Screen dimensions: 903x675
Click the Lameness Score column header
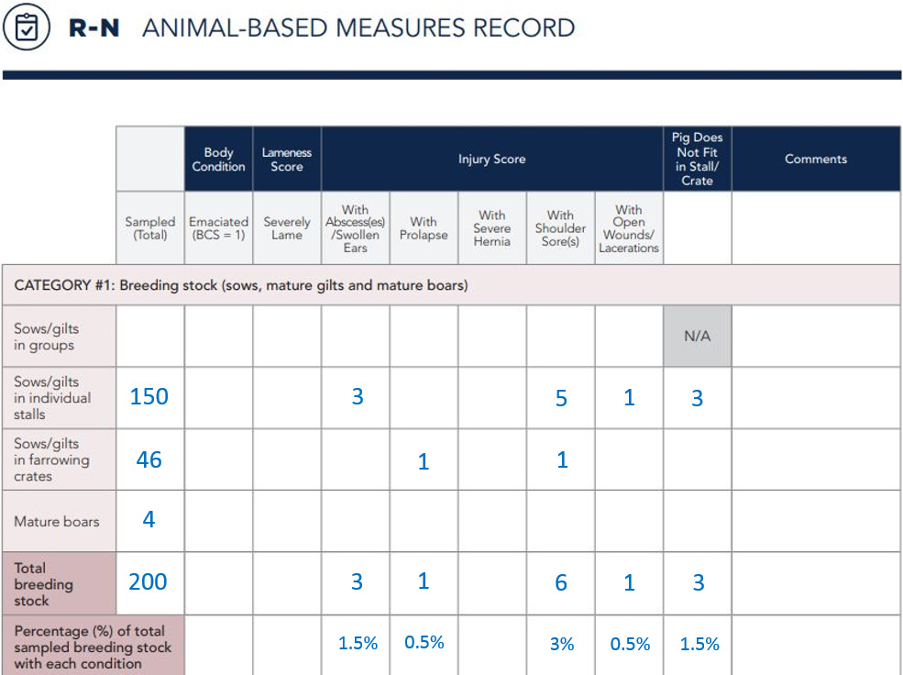click(x=287, y=159)
